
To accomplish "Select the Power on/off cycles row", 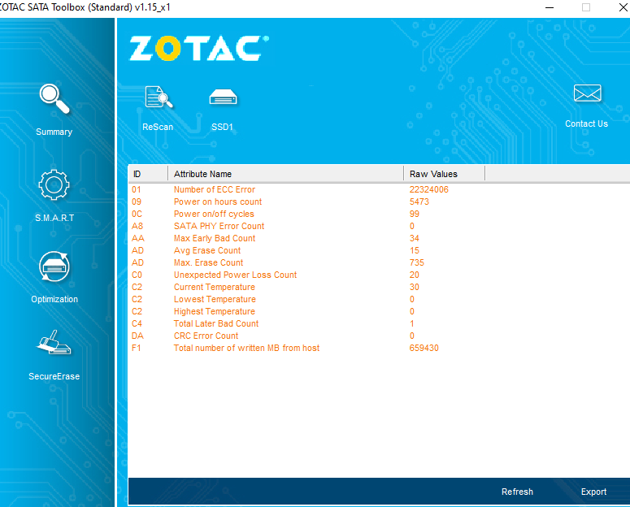I will pos(379,214).
